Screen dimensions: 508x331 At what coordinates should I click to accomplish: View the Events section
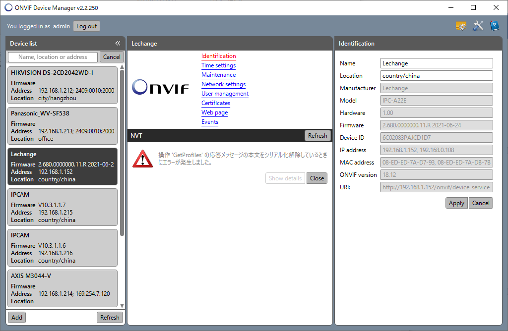(x=210, y=122)
